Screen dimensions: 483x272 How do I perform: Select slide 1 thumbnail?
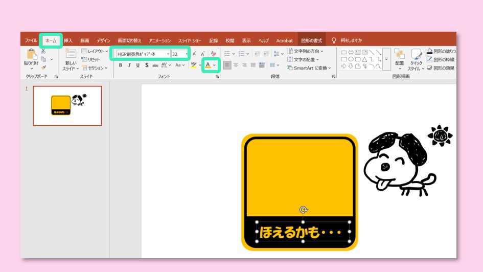tap(67, 106)
